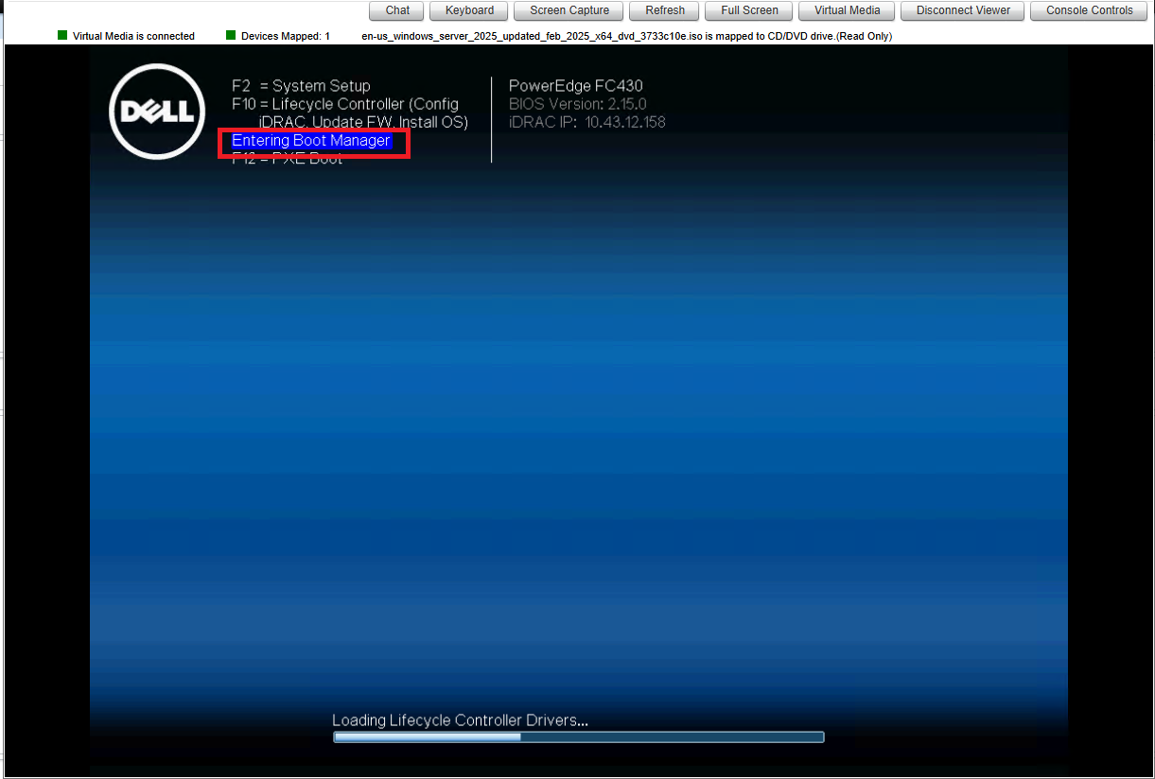Click the Disconnect Viewer button
The height and width of the screenshot is (779, 1155).
[x=963, y=10]
